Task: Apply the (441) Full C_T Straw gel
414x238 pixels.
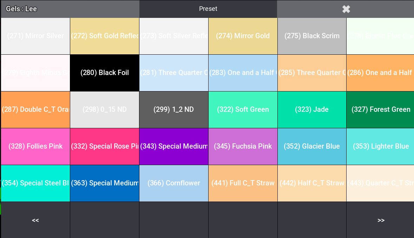Action: point(243,183)
